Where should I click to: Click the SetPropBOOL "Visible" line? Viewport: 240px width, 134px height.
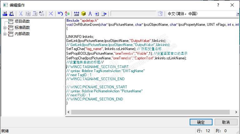pyautogui.click(x=127, y=53)
